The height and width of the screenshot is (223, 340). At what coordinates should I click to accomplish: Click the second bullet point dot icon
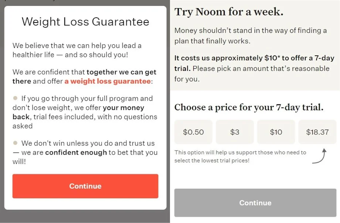pos(15,143)
